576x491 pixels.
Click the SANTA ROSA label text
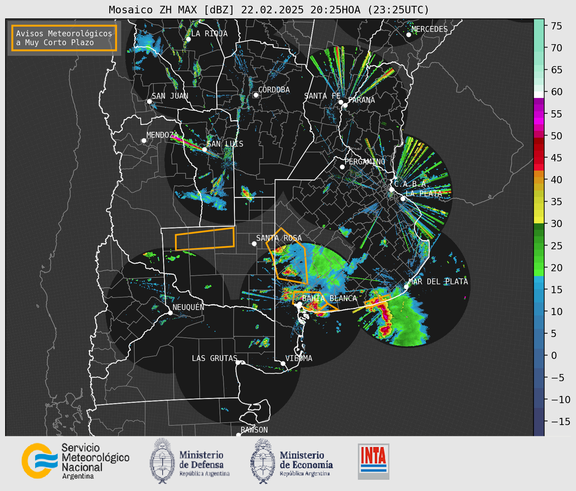coord(279,238)
